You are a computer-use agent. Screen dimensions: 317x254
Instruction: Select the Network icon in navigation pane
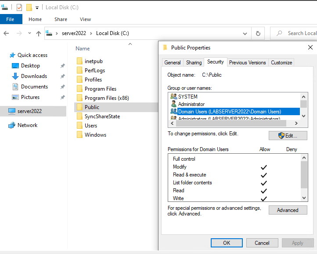click(12, 125)
